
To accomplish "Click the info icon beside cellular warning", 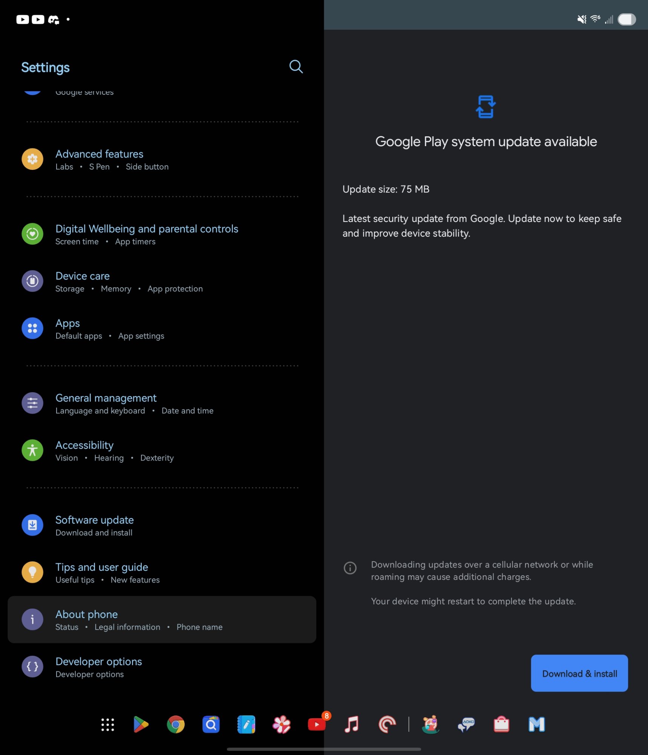I will tap(350, 568).
